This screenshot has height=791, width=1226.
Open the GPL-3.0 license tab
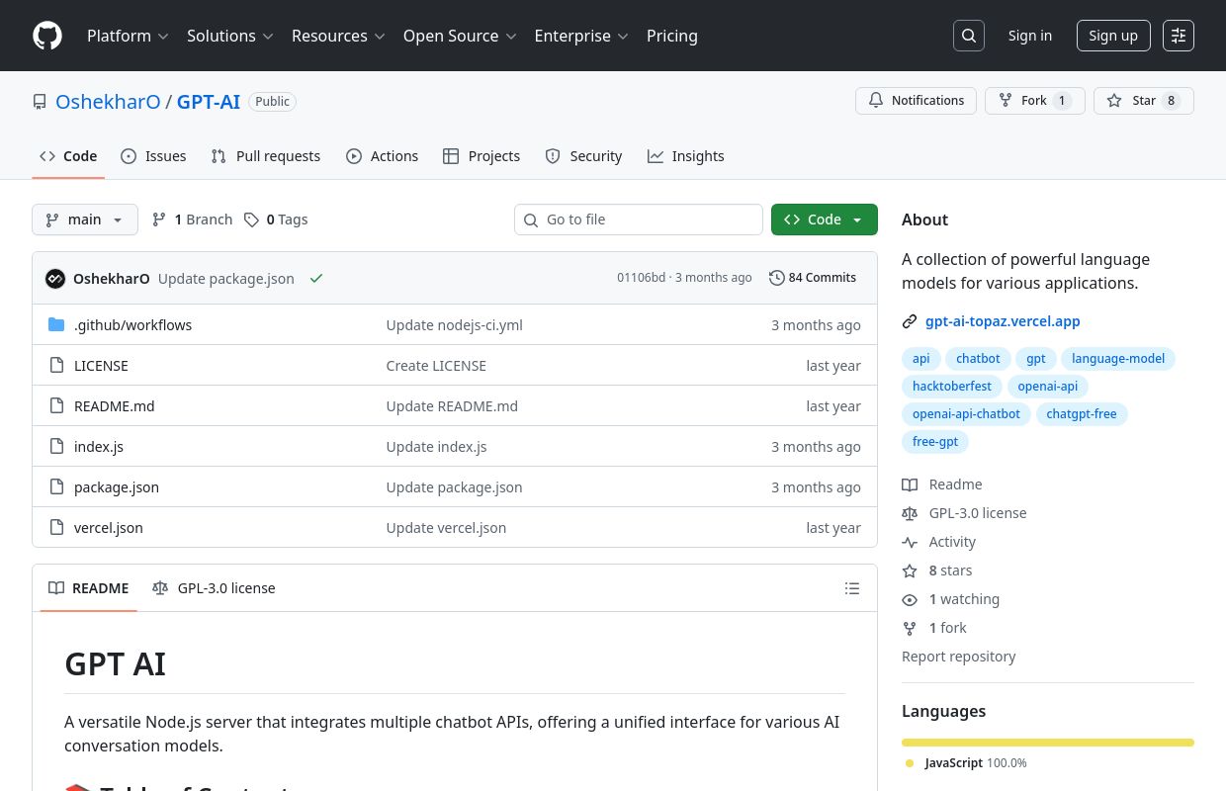coord(214,588)
